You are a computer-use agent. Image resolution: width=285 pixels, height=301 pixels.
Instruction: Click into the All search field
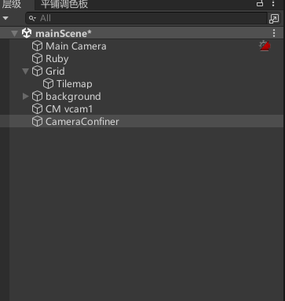[x=146, y=18]
